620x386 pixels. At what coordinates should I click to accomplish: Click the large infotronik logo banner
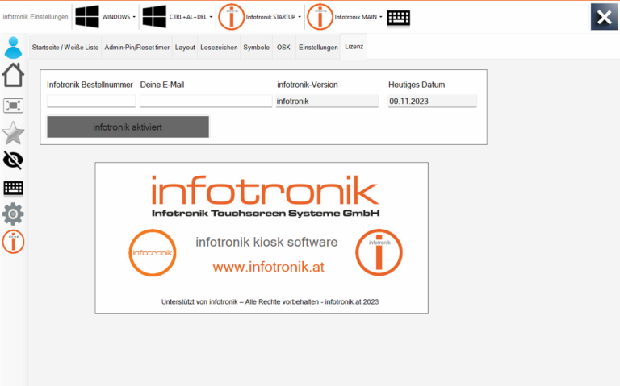(x=266, y=191)
